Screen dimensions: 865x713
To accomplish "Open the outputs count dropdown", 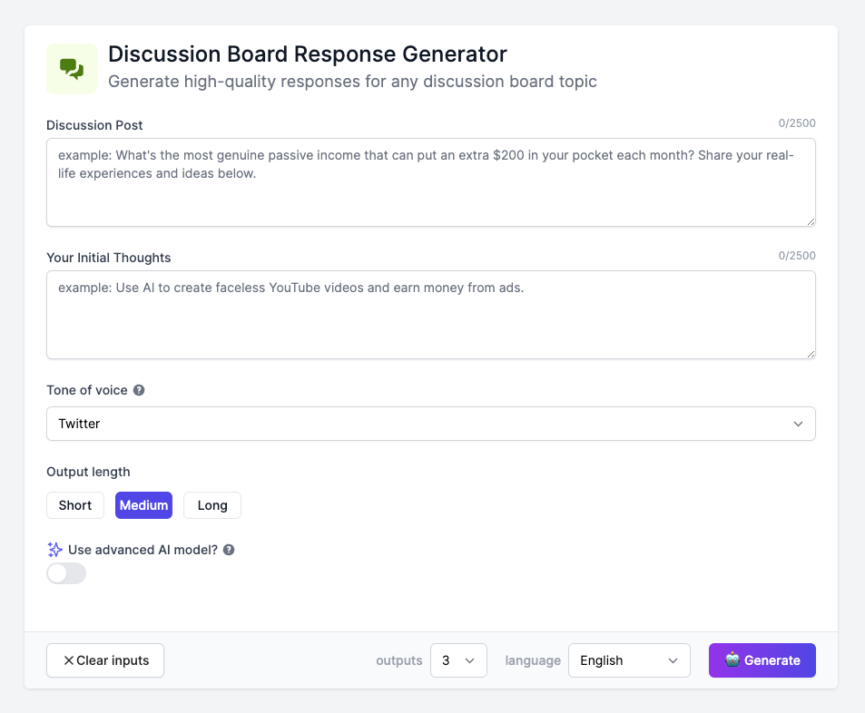I will pos(458,660).
